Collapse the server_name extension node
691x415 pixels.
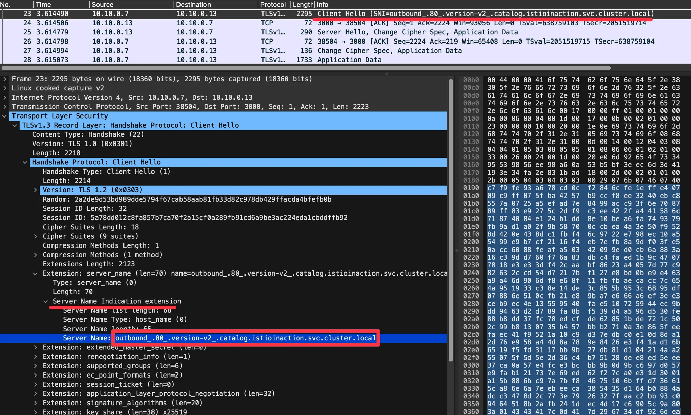coord(35,274)
